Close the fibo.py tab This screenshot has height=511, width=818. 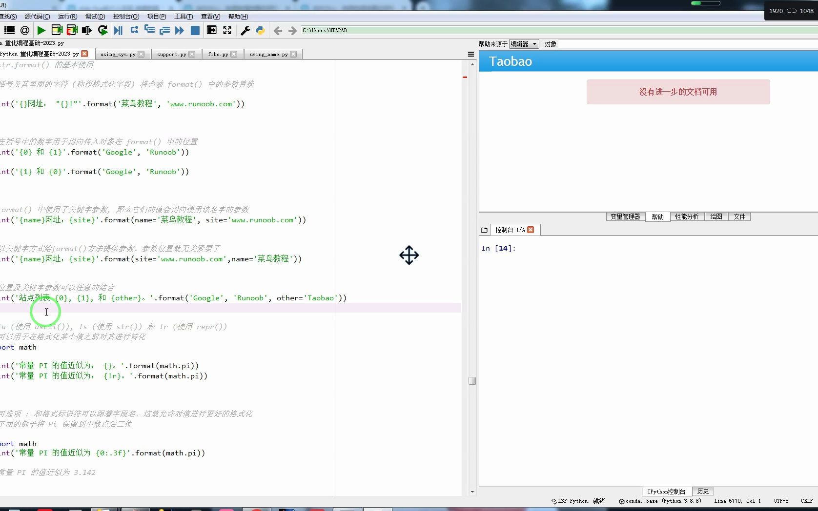click(x=234, y=54)
